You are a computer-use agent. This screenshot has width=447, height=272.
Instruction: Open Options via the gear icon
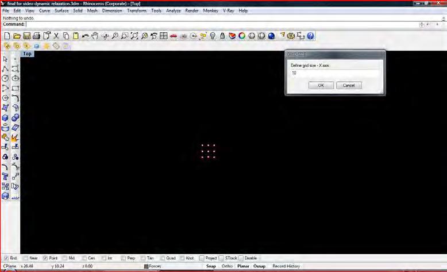(x=291, y=36)
